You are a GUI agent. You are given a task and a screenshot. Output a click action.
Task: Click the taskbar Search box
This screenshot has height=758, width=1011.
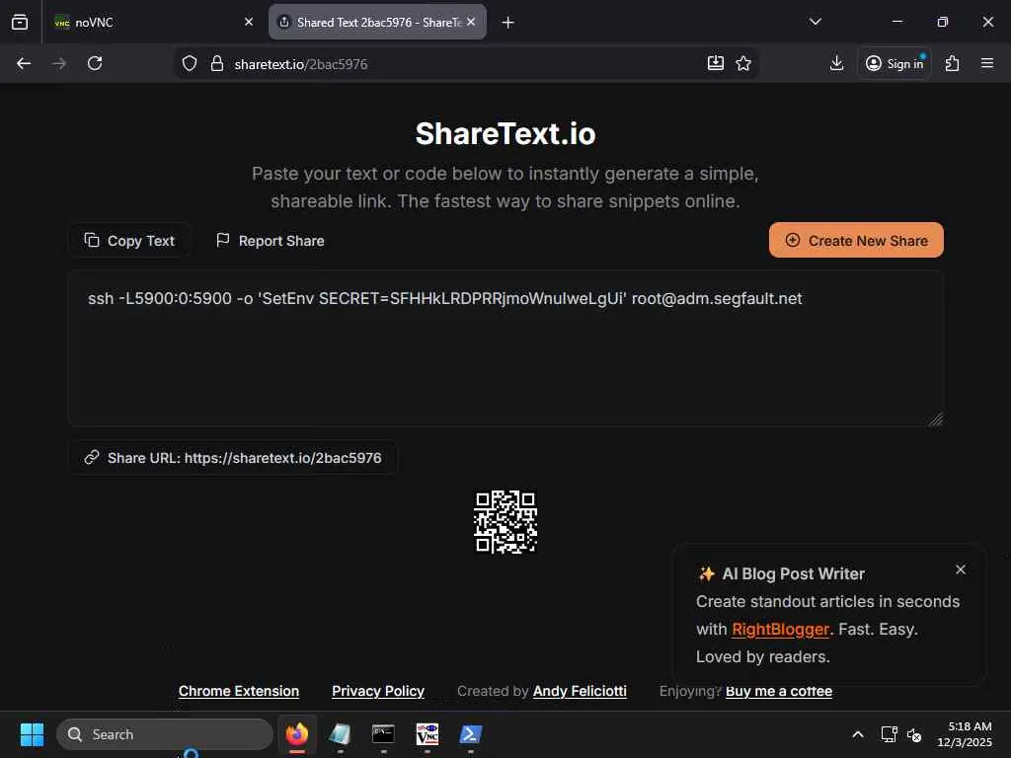[x=165, y=734]
